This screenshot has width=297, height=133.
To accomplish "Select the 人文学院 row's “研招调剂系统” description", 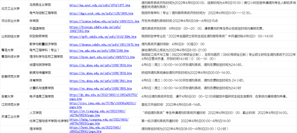I will tap(219, 113).
